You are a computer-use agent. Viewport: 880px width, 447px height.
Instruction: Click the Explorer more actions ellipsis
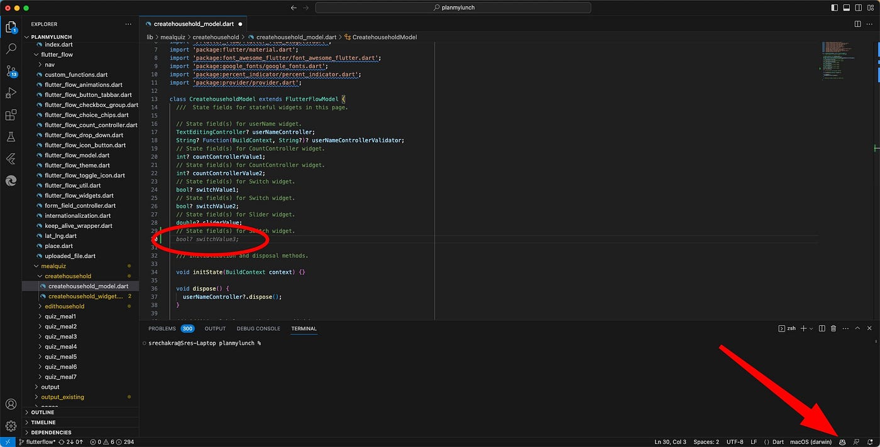[x=128, y=24]
